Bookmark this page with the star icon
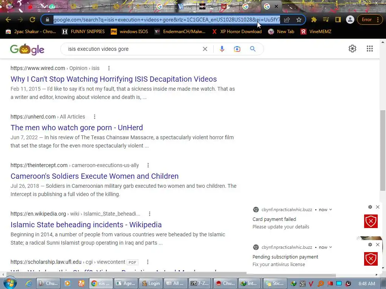Viewport: 386px width, 289px height. 299,20
